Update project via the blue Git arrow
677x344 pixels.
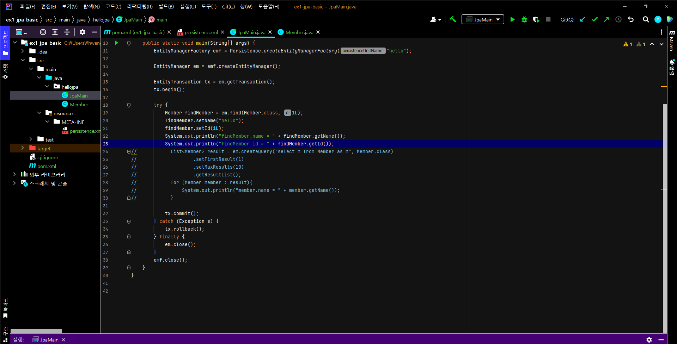tap(583, 20)
